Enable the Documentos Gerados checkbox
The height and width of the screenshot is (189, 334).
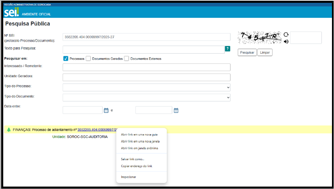pyautogui.click(x=88, y=59)
